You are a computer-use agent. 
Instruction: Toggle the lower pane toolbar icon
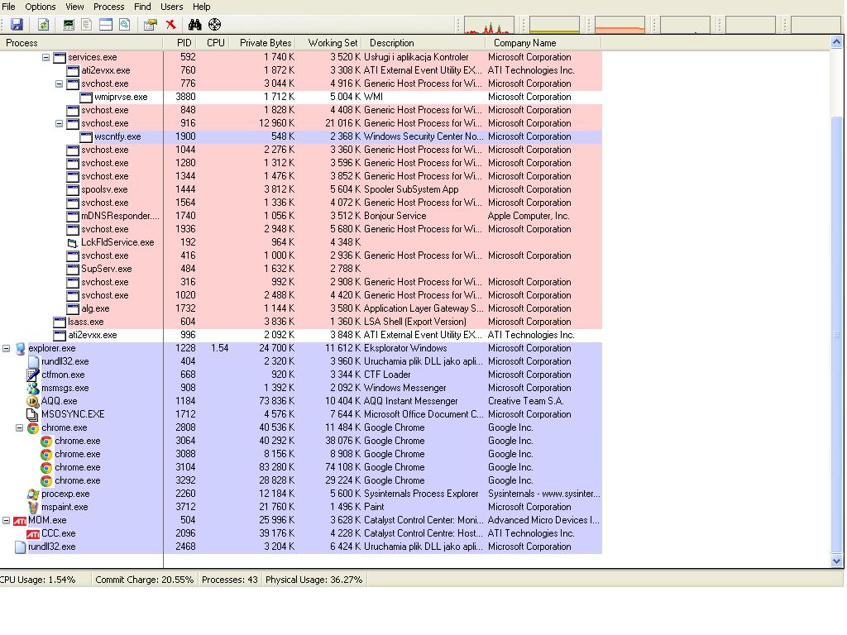[106, 25]
